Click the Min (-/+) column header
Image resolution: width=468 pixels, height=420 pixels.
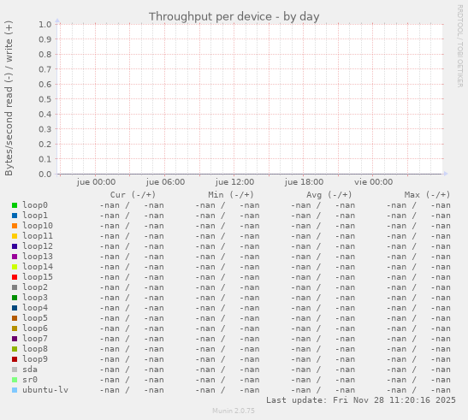(x=231, y=195)
